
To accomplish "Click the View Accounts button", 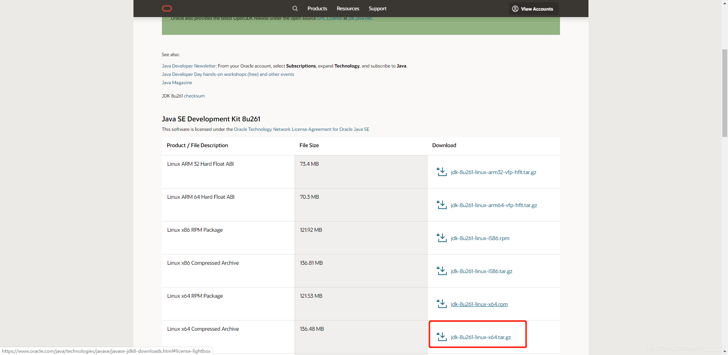I will click(533, 9).
